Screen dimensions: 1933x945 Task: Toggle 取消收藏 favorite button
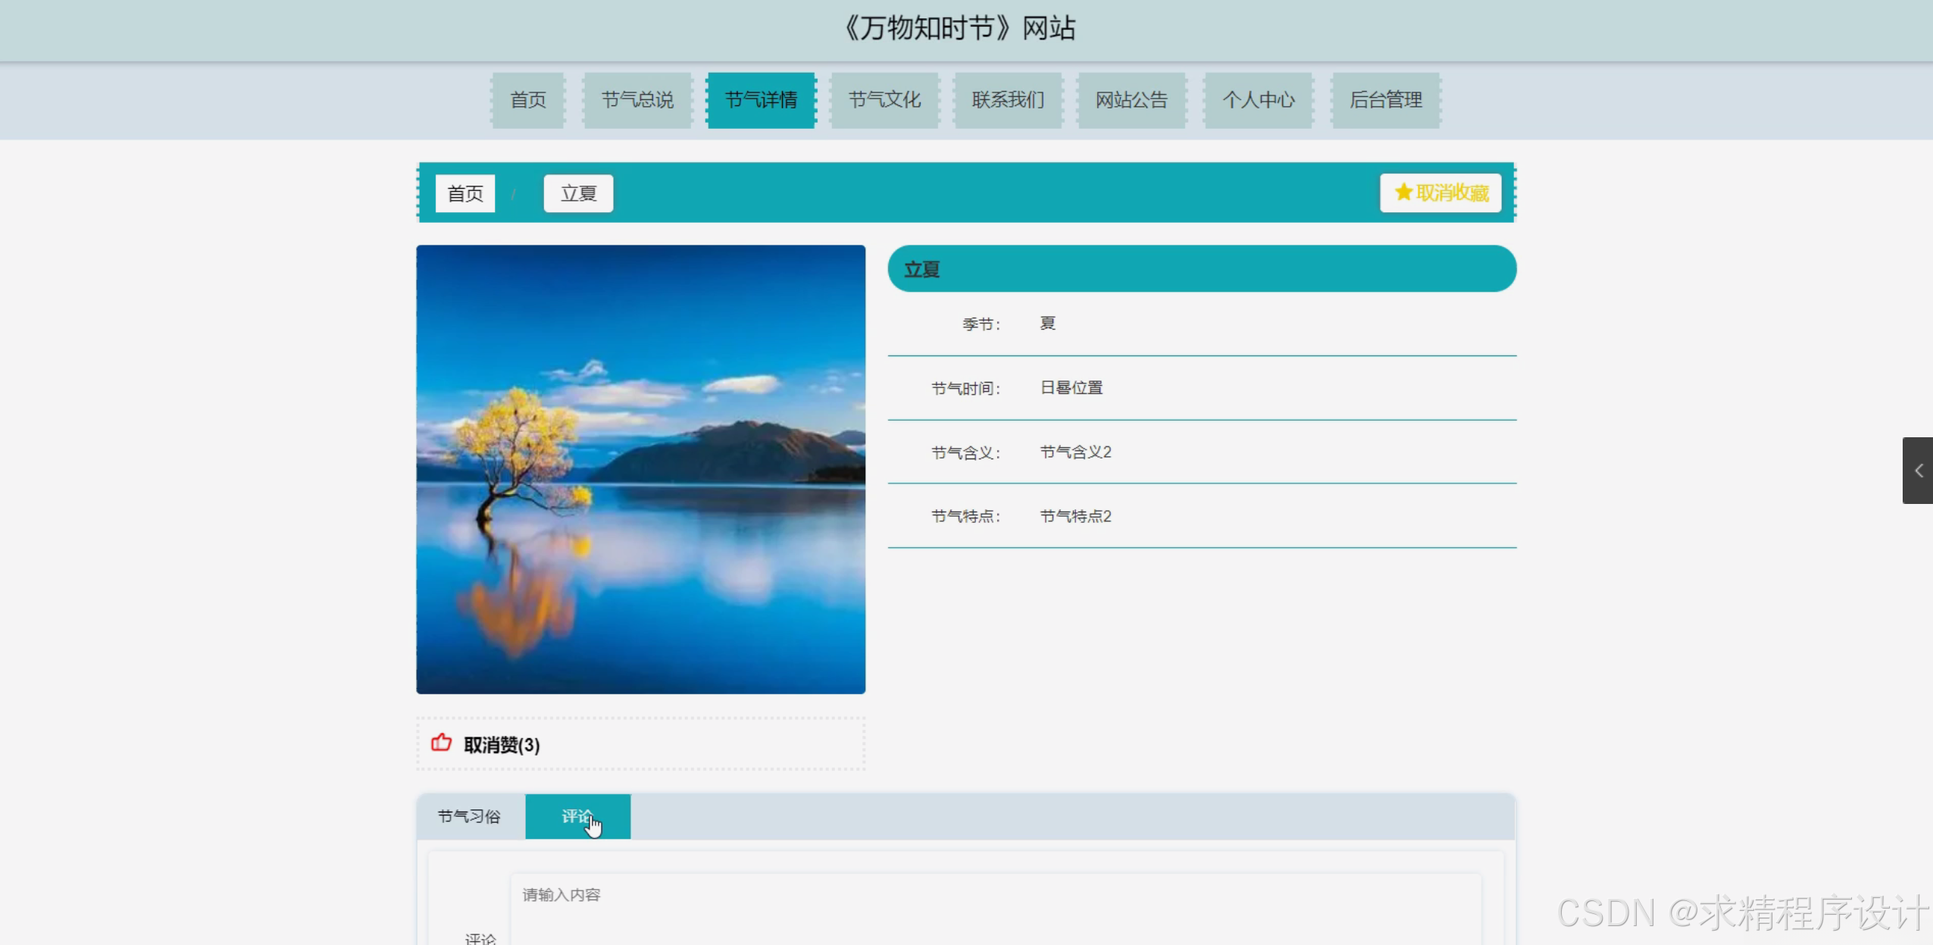(x=1440, y=192)
